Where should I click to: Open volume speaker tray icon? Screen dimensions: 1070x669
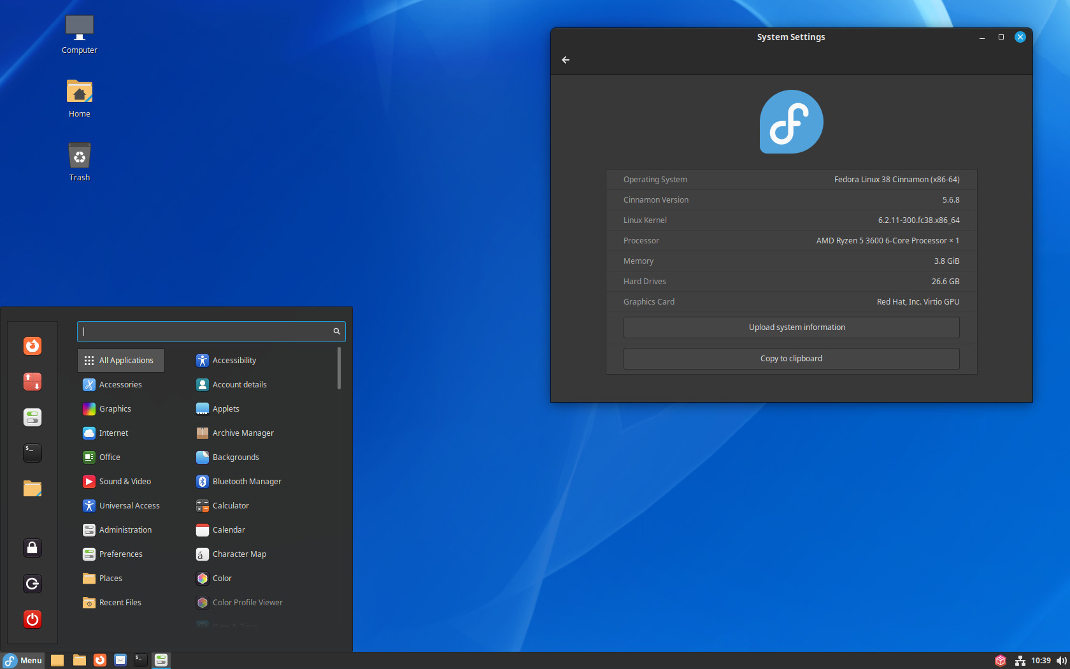[1061, 661]
